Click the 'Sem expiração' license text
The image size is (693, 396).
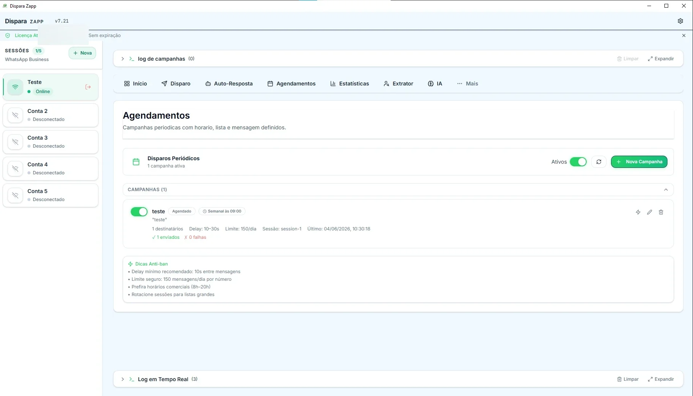click(104, 35)
